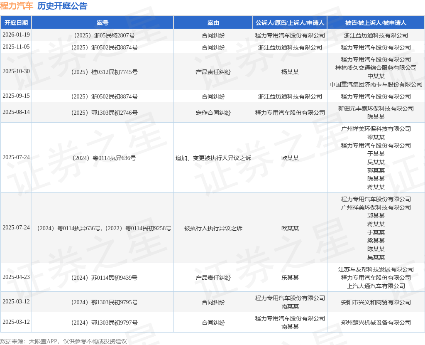Click date cell 2025-08-14
Screen dimensions: 425x345
click(16, 112)
